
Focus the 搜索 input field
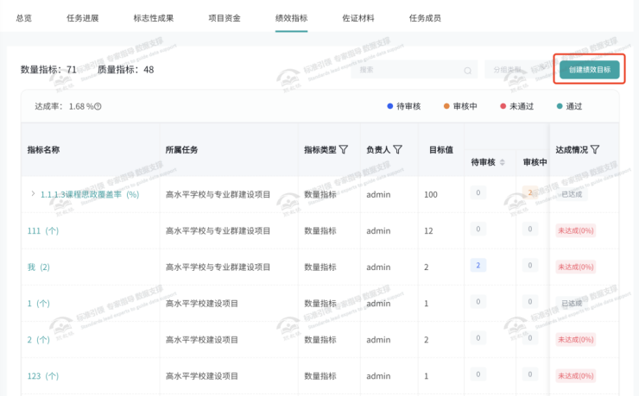click(x=410, y=71)
